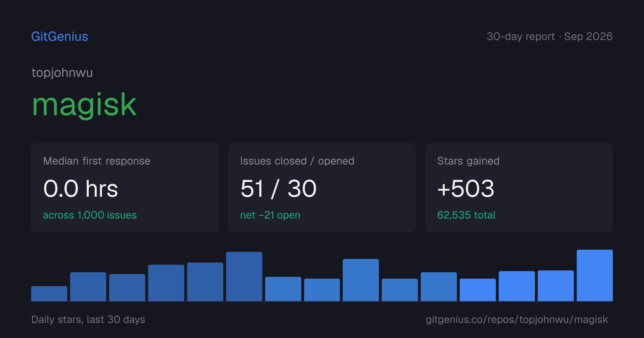The width and height of the screenshot is (644, 338).
Task: Open the GitGenius brand link
Action: point(60,36)
